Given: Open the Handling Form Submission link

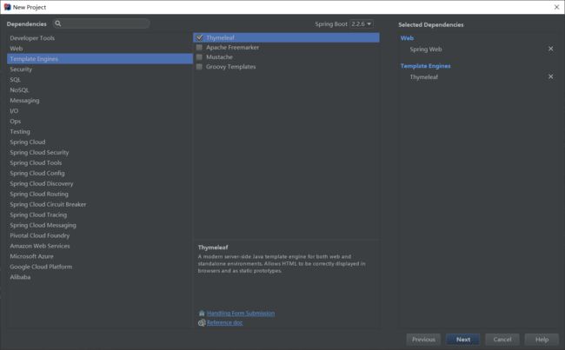Looking at the screenshot, I should click(x=241, y=314).
